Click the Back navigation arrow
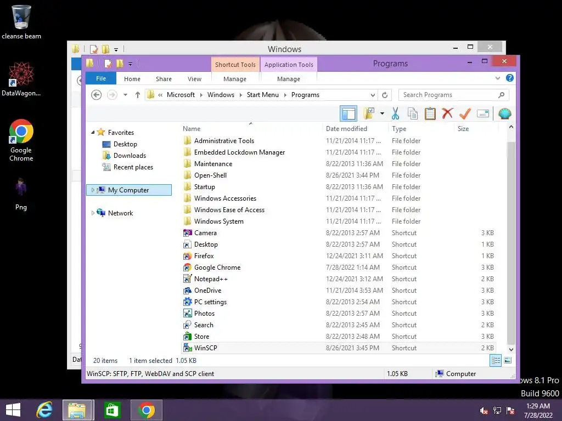The image size is (562, 421). pos(96,95)
